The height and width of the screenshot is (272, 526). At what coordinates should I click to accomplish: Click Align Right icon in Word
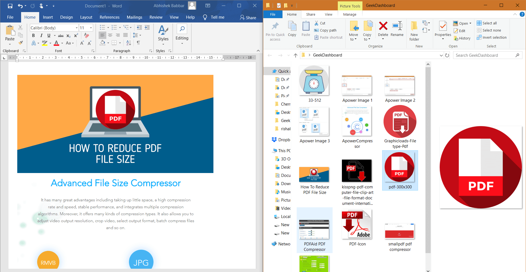point(118,35)
